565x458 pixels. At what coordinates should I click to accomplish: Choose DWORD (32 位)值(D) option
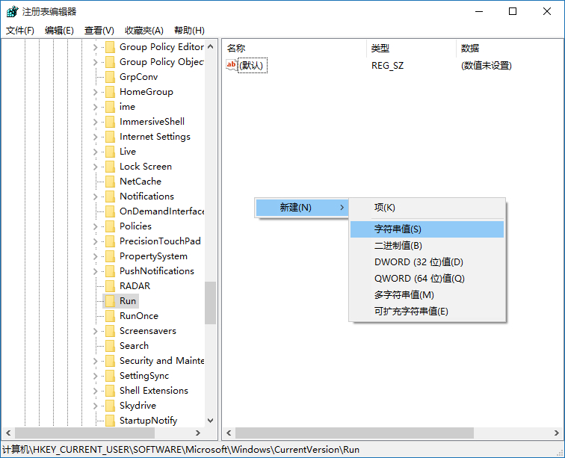click(x=427, y=262)
